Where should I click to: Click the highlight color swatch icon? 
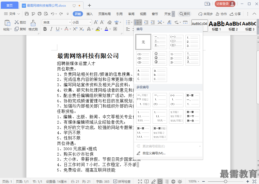(x=98, y=29)
